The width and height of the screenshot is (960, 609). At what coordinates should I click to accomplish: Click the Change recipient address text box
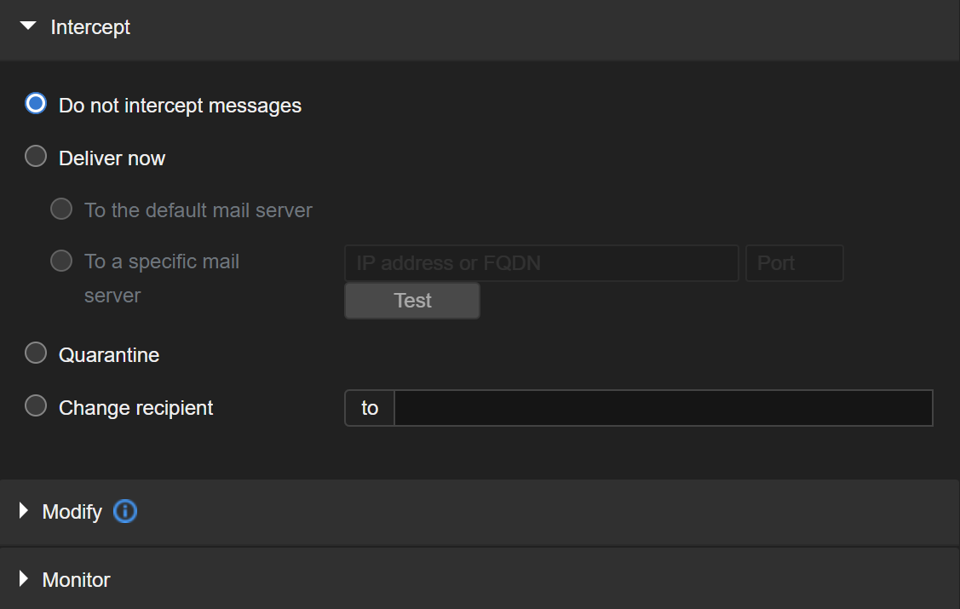pyautogui.click(x=663, y=408)
